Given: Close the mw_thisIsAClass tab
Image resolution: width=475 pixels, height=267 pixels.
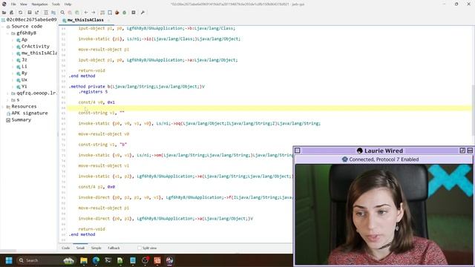Looking at the screenshot, I should (109, 20).
